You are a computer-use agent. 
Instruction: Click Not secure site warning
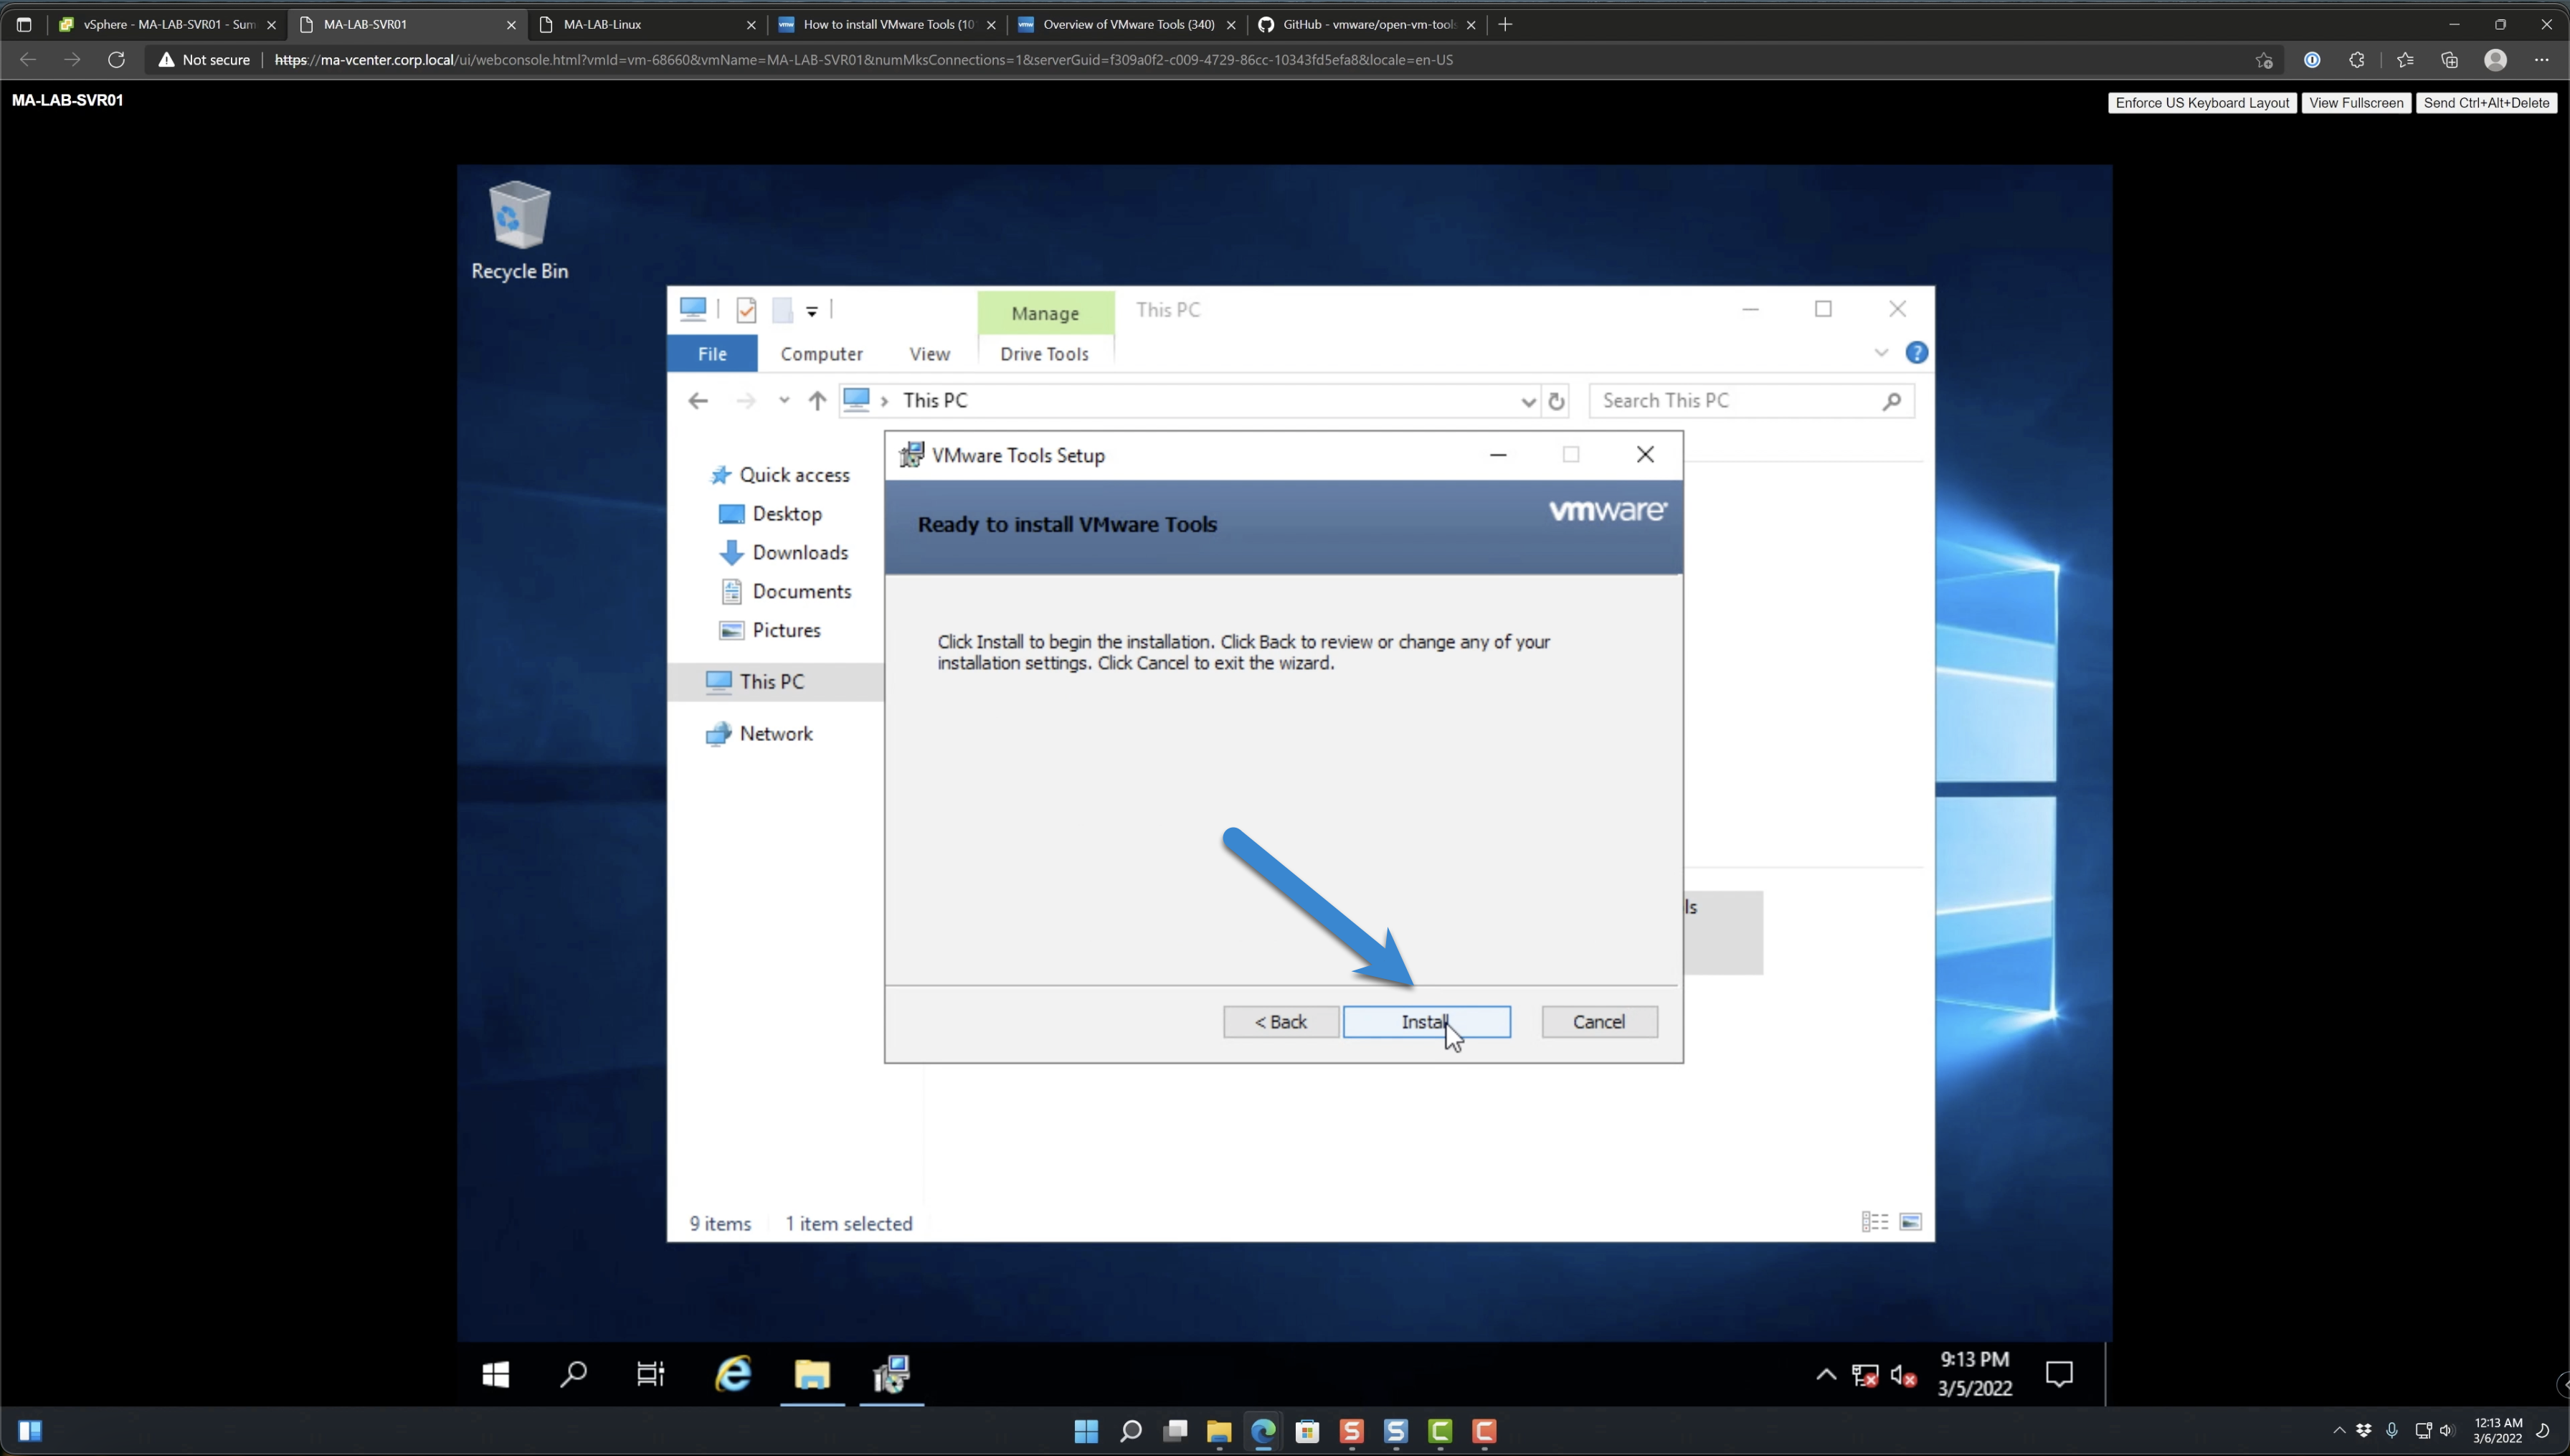pos(204,60)
